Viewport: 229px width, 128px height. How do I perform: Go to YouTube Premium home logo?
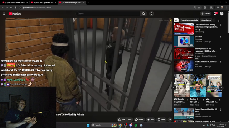click(15, 14)
